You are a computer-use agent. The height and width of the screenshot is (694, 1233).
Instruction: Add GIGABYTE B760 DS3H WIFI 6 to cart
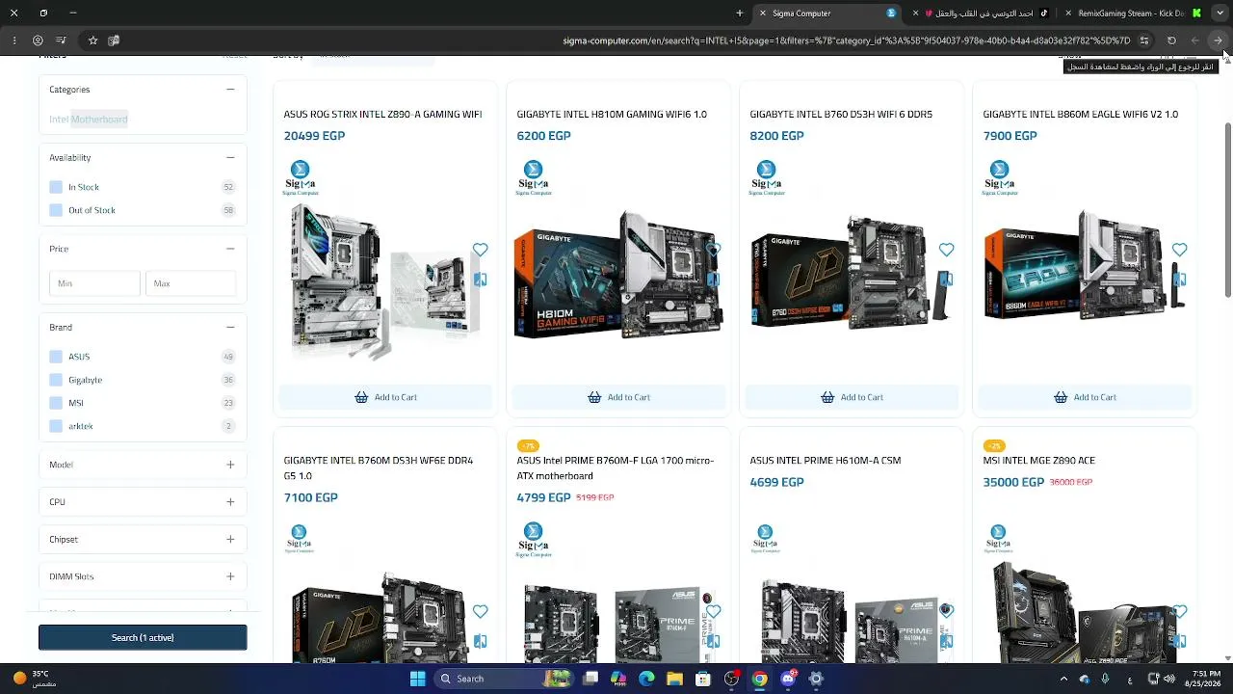click(x=852, y=397)
